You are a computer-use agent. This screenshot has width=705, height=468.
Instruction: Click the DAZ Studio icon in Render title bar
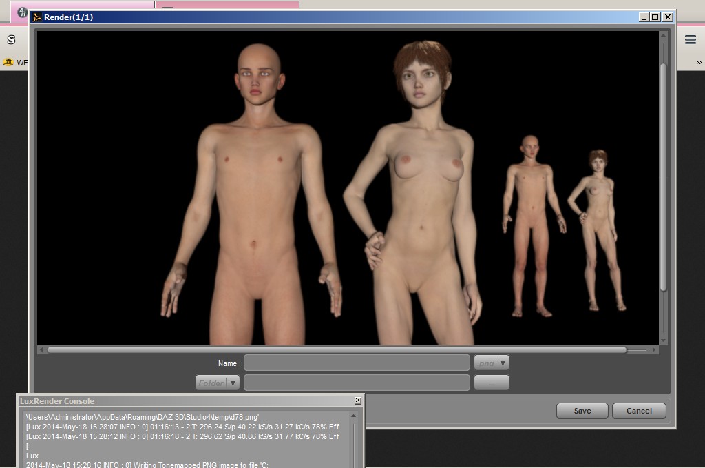[37, 17]
